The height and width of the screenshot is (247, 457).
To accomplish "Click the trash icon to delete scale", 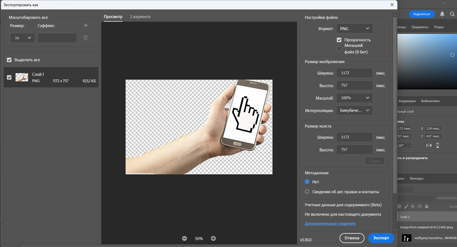I will (86, 38).
